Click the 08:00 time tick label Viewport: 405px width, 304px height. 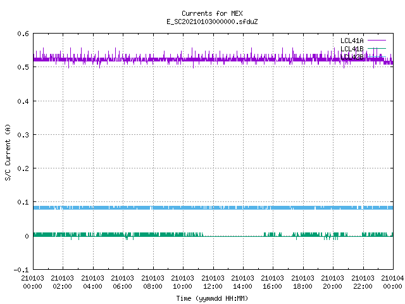click(153, 286)
